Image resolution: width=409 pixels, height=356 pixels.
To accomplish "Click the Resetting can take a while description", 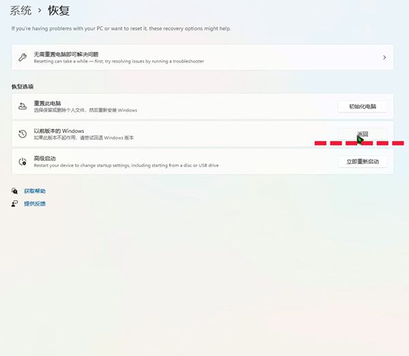I will click(119, 61).
